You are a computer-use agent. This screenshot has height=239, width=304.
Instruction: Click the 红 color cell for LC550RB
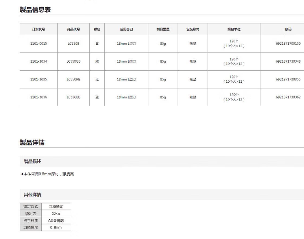click(x=97, y=80)
